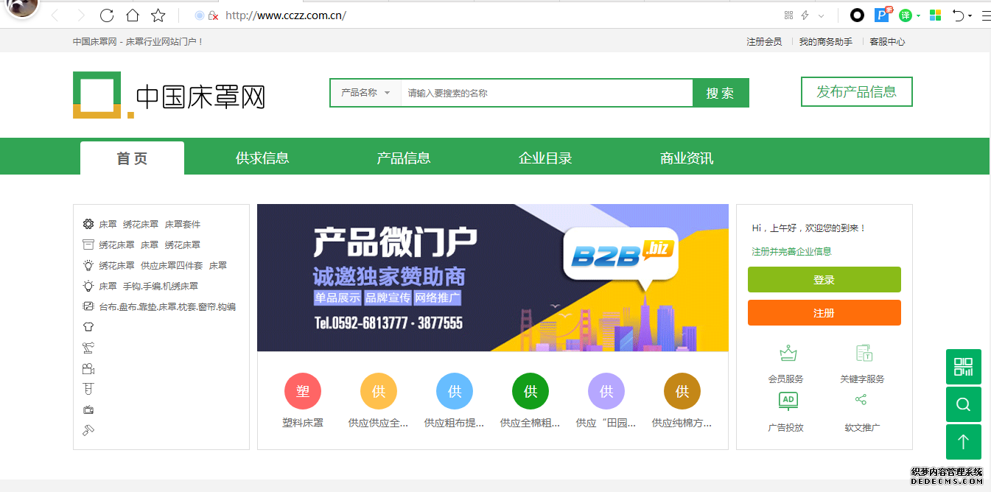This screenshot has height=492, width=991.
Task: Open 软文推广 share icon
Action: (x=861, y=400)
